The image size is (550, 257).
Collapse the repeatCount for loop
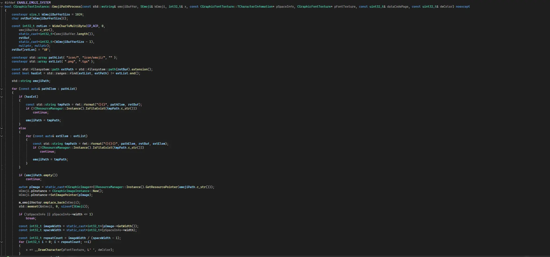point(2,242)
